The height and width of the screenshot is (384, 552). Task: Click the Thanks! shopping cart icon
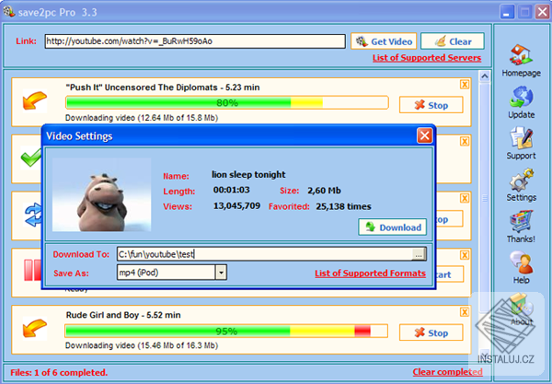[521, 221]
